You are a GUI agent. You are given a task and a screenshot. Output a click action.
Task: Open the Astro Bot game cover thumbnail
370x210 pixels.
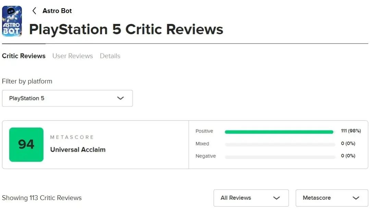12,21
